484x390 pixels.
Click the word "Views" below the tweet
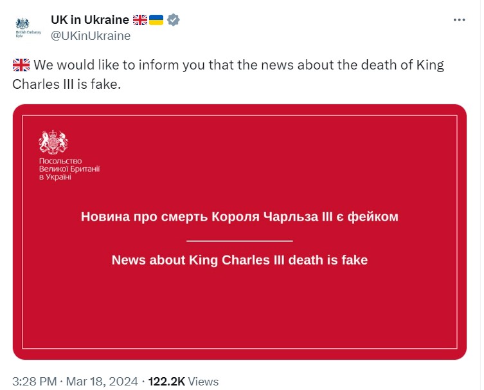(204, 381)
